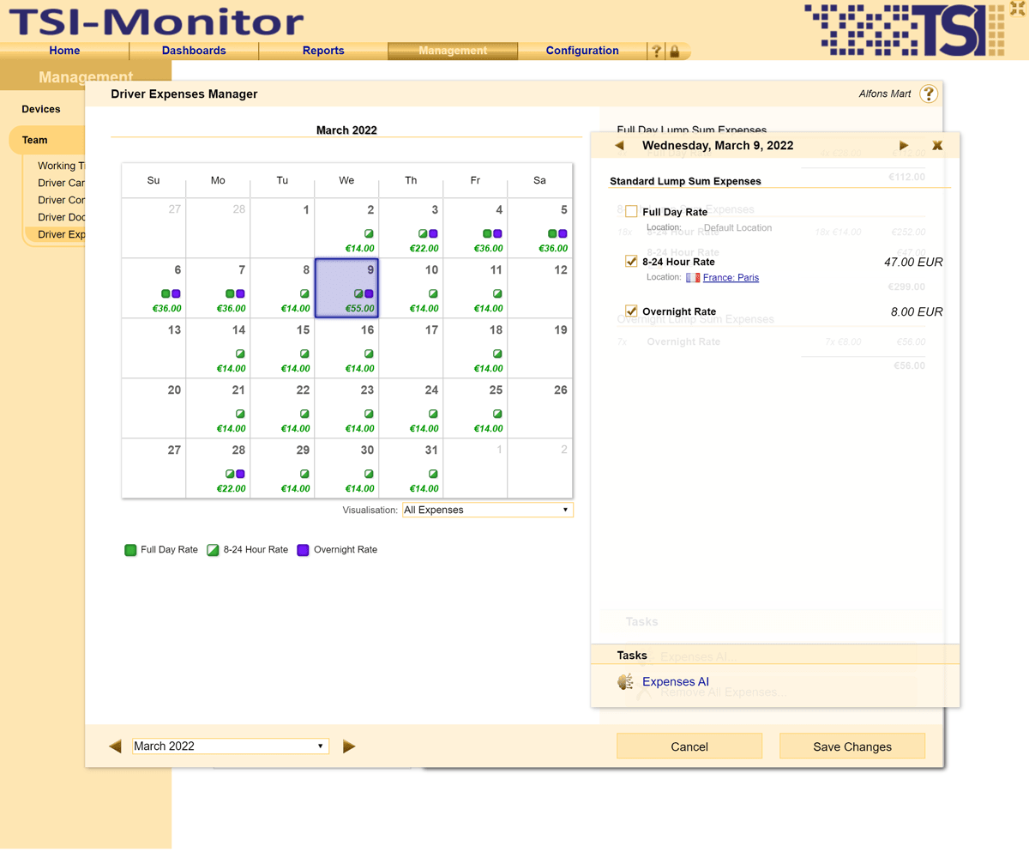Click the Expenses AI task icon
The width and height of the screenshot is (1029, 858).
626,682
